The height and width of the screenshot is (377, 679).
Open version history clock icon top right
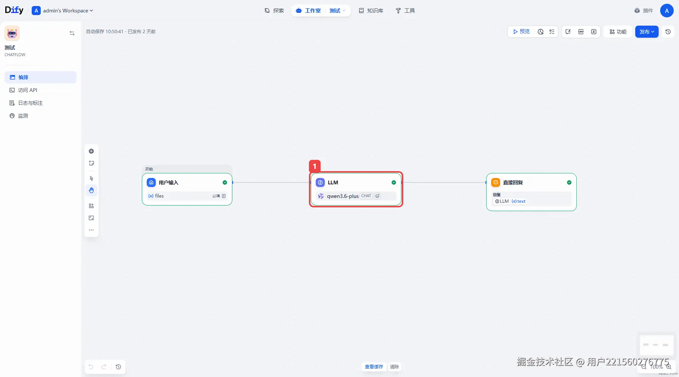pyautogui.click(x=668, y=32)
